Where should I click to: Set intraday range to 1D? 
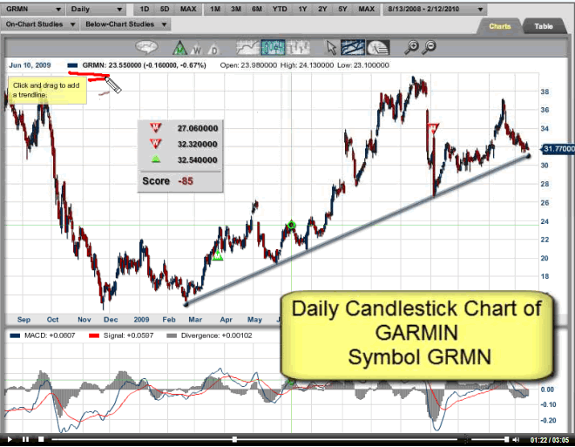click(145, 10)
